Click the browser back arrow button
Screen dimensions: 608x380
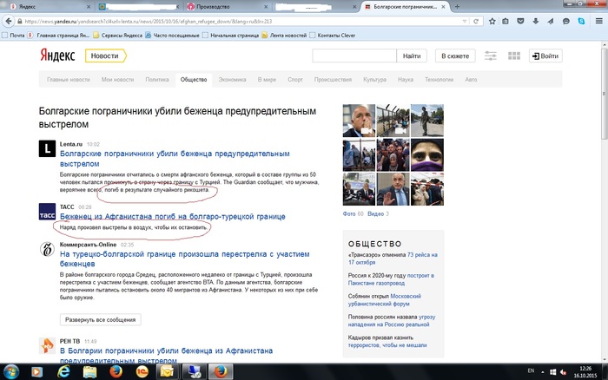click(9, 22)
